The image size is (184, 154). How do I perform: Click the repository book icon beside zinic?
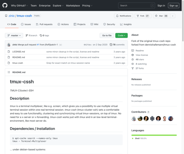6,16
